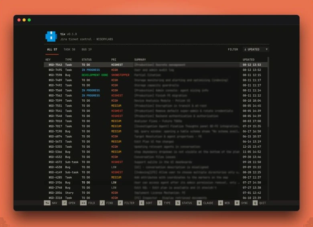313x227 pixels.
Task: Click the vertical scrollbar of the ticket list
Action: [x=268, y=92]
